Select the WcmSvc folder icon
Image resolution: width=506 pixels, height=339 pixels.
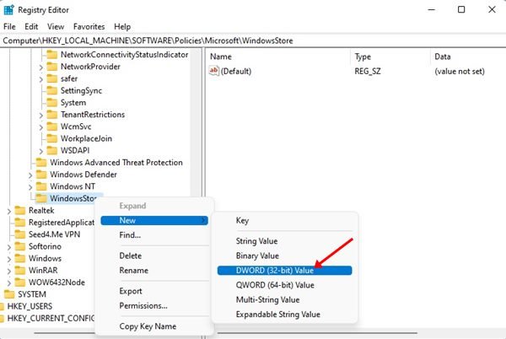click(x=51, y=126)
